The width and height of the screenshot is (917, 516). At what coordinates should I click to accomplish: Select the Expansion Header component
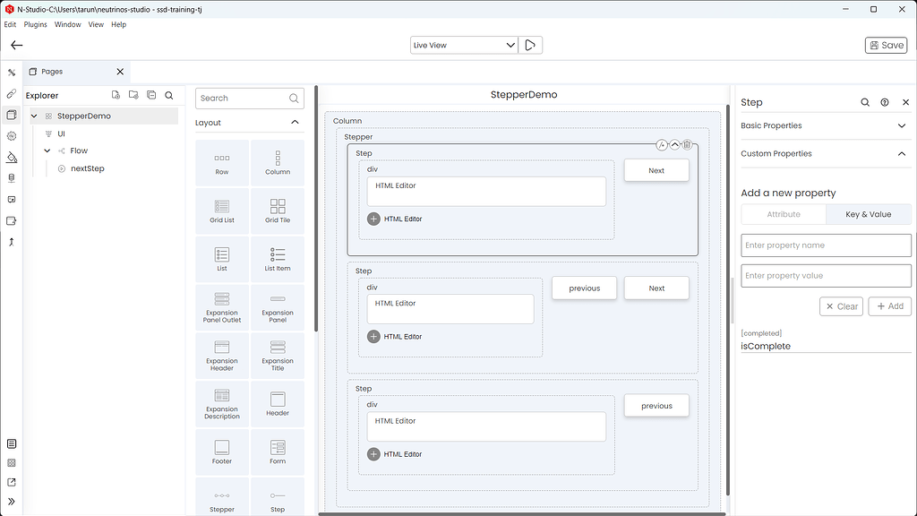222,356
